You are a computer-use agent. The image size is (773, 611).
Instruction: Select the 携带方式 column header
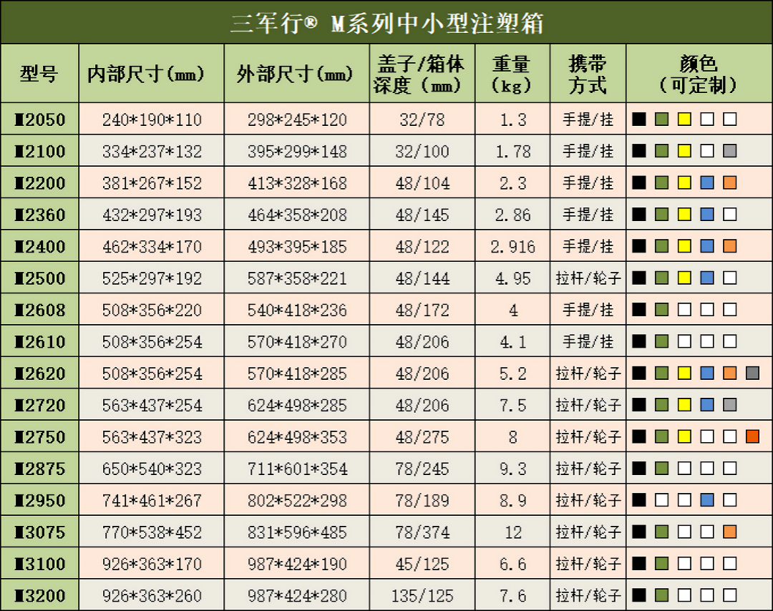tap(587, 74)
